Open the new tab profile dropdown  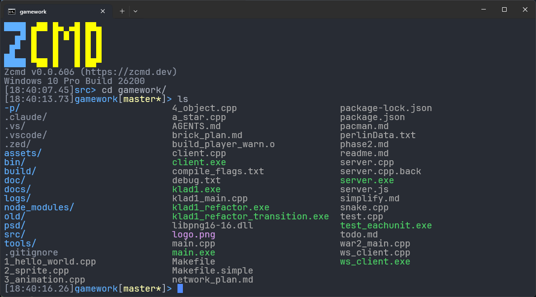[135, 11]
